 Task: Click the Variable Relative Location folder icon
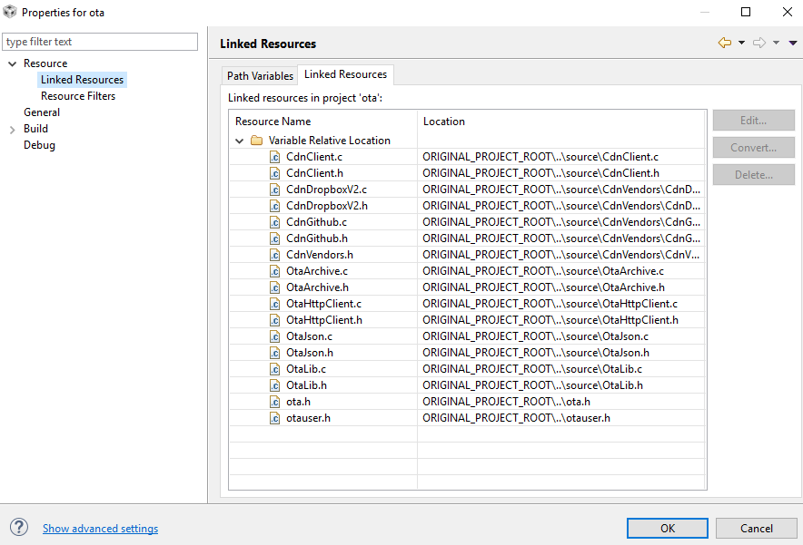tap(256, 141)
